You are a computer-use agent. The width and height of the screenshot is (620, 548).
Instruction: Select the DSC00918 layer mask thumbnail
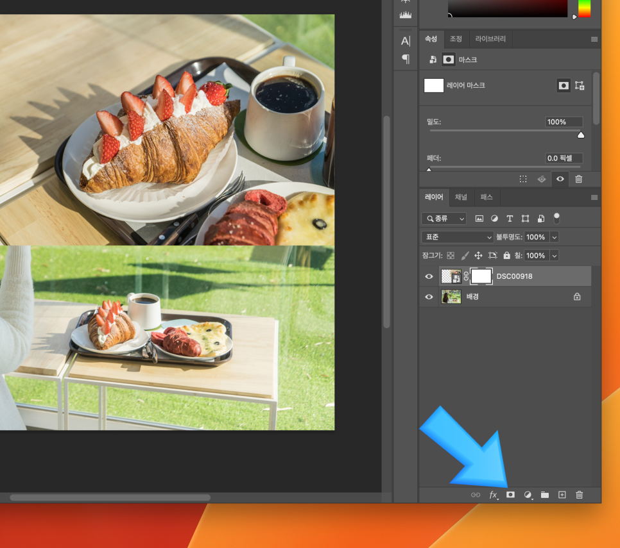pyautogui.click(x=481, y=276)
